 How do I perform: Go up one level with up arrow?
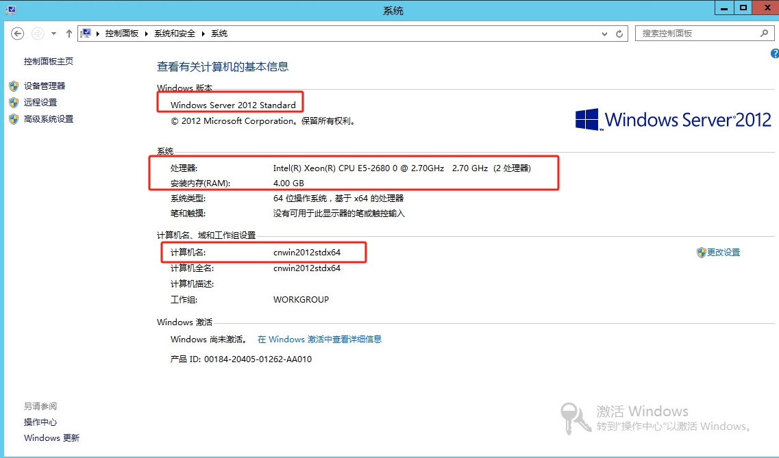(x=69, y=34)
